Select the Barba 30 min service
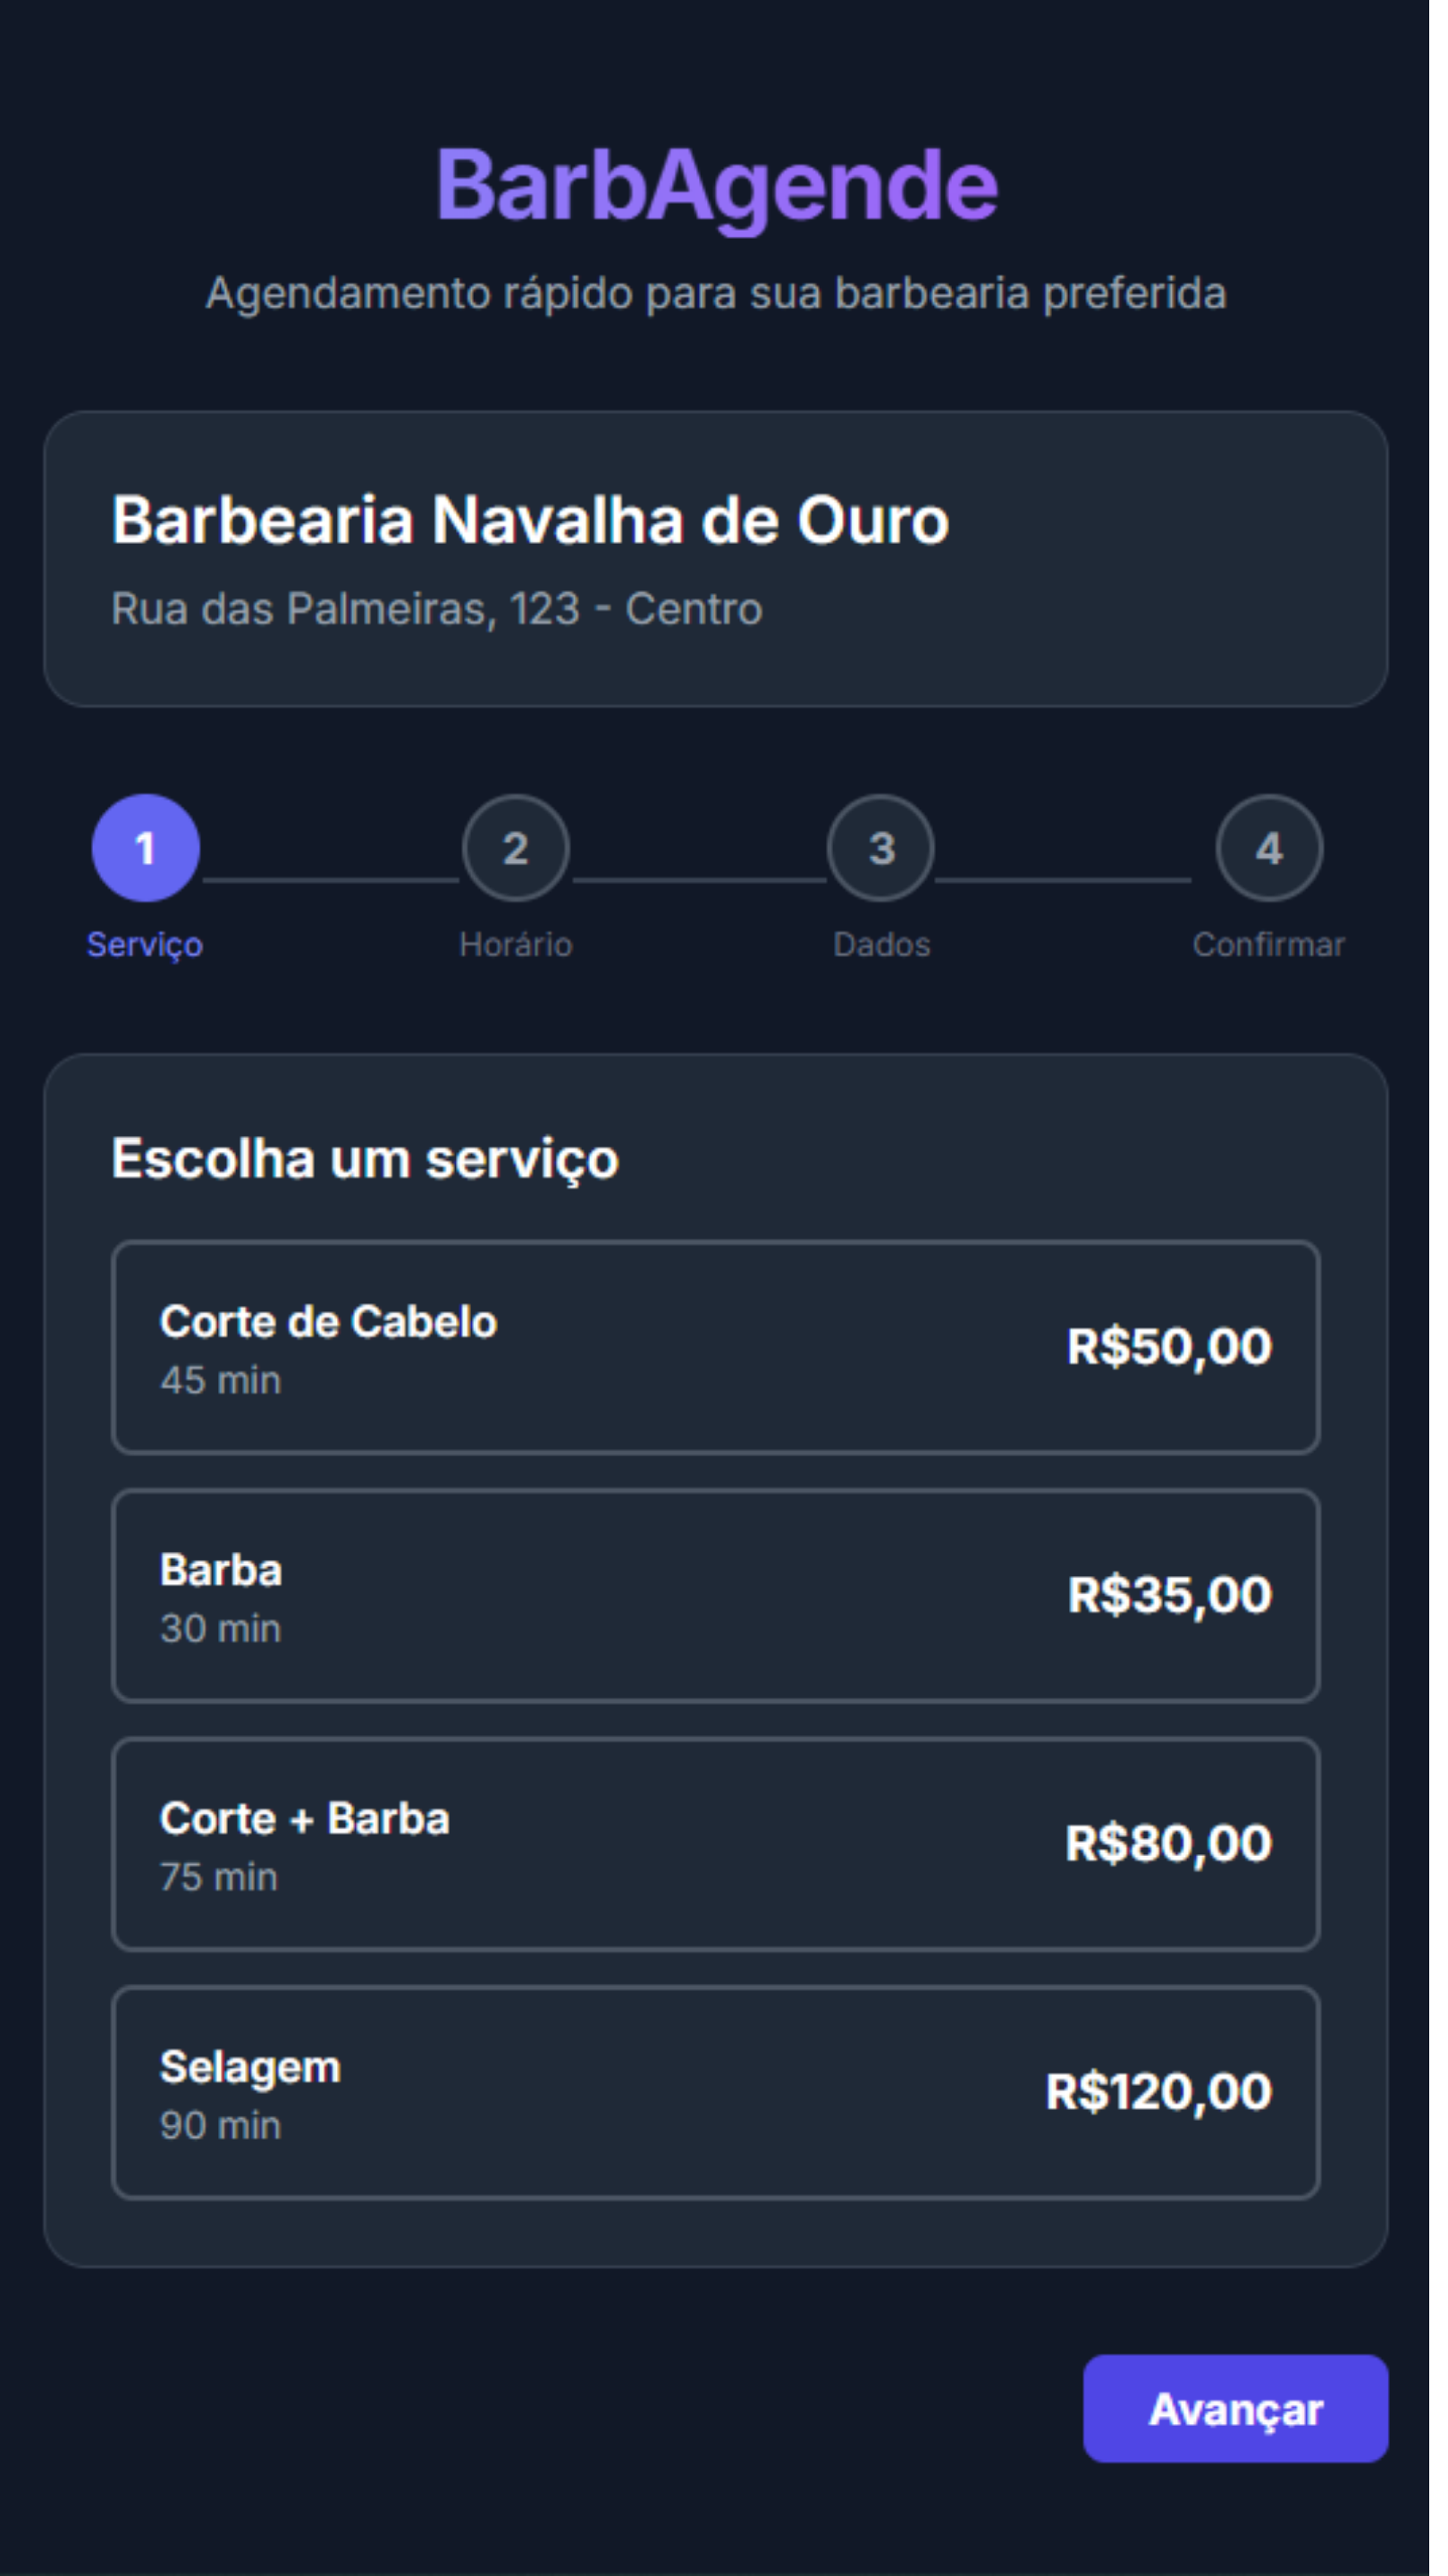 pyautogui.click(x=715, y=1596)
